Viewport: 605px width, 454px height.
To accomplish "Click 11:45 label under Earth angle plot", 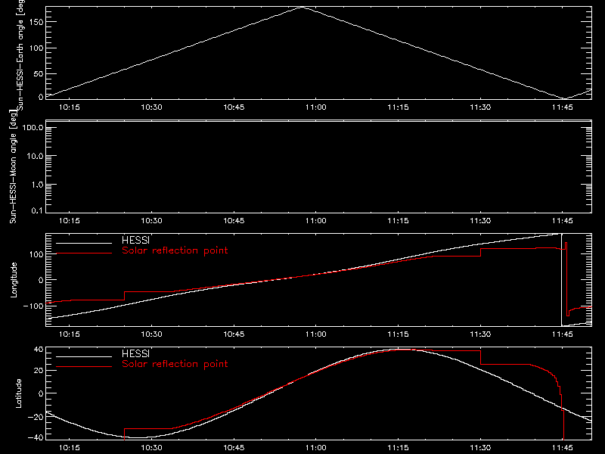I will coord(563,107).
